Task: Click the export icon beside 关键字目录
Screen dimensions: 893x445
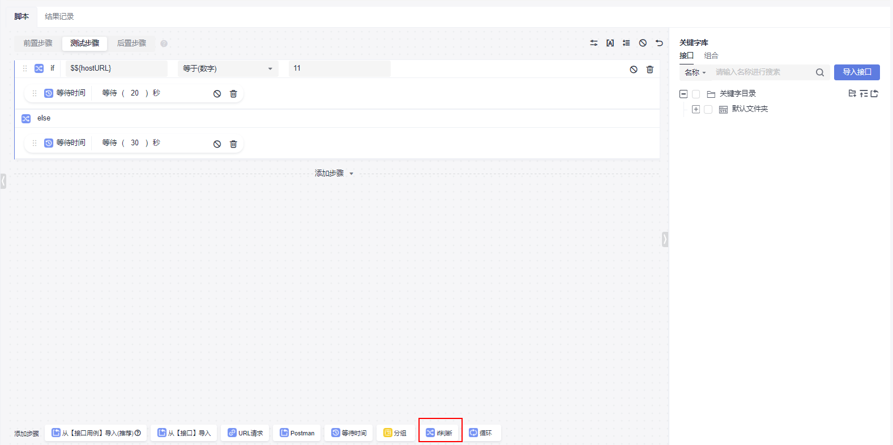Action: pos(874,93)
